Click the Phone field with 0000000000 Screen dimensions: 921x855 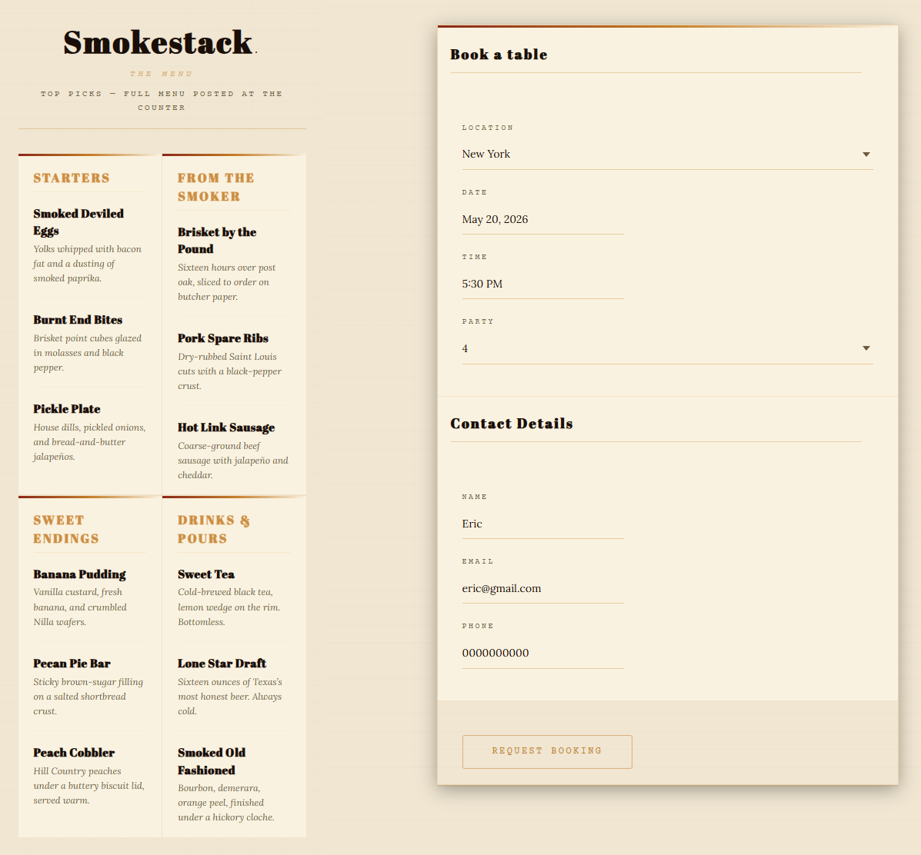tap(542, 653)
